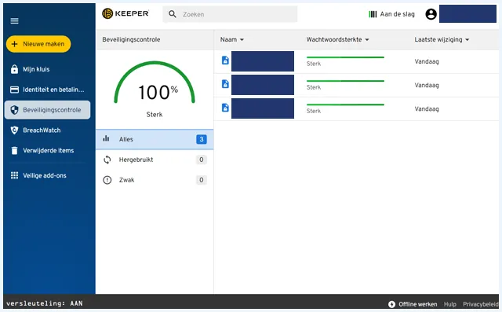Click the second record's strength bar
Viewport: 502px width, 312px height.
(x=345, y=81)
